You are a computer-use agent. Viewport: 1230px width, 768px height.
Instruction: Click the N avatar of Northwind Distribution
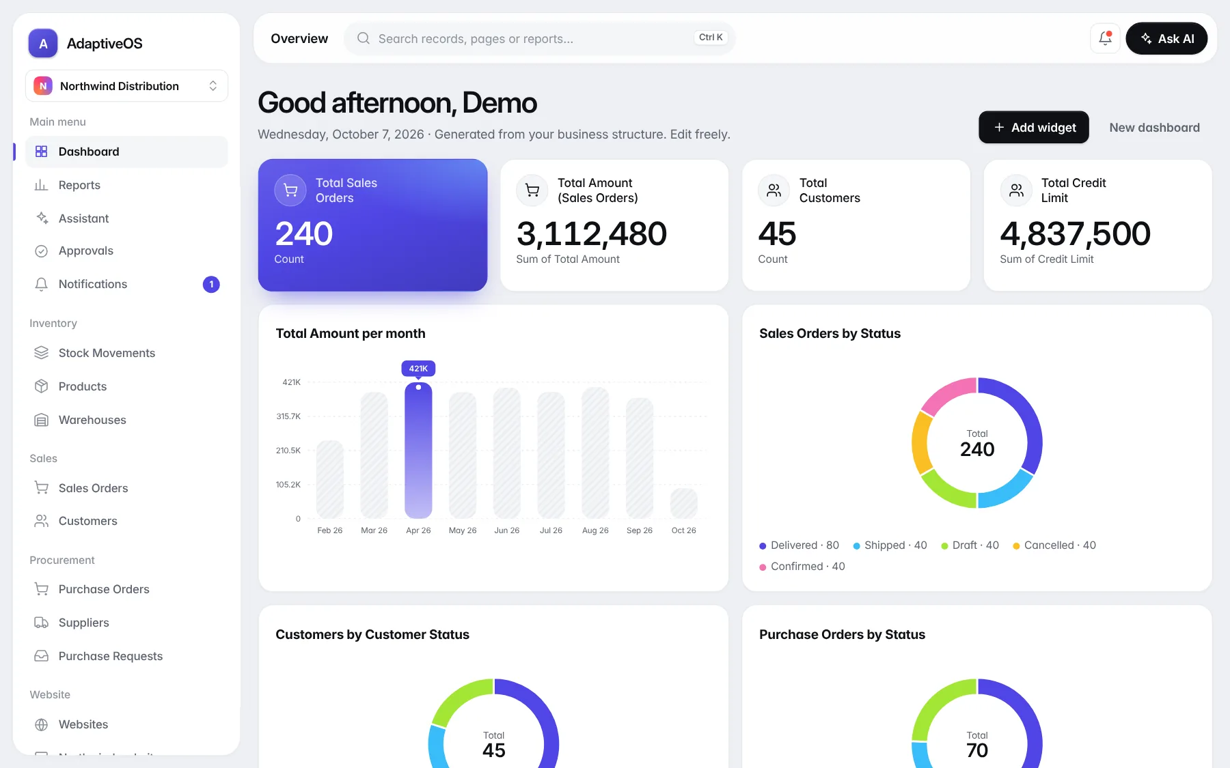[43, 86]
